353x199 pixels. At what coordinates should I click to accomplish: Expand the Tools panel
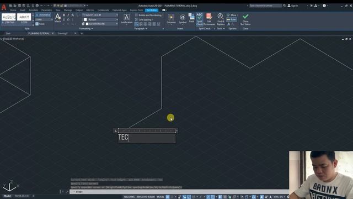click(221, 29)
